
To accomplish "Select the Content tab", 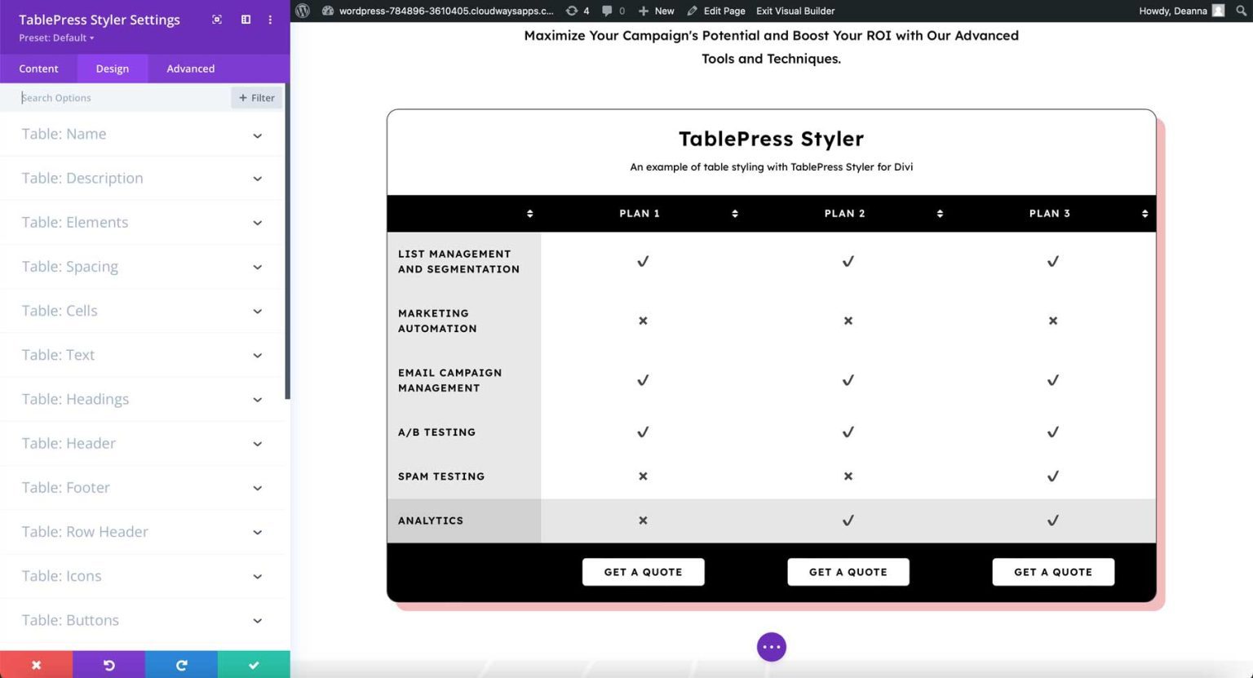I will 38,69.
